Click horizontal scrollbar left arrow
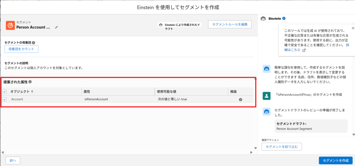 click(x=2, y=152)
